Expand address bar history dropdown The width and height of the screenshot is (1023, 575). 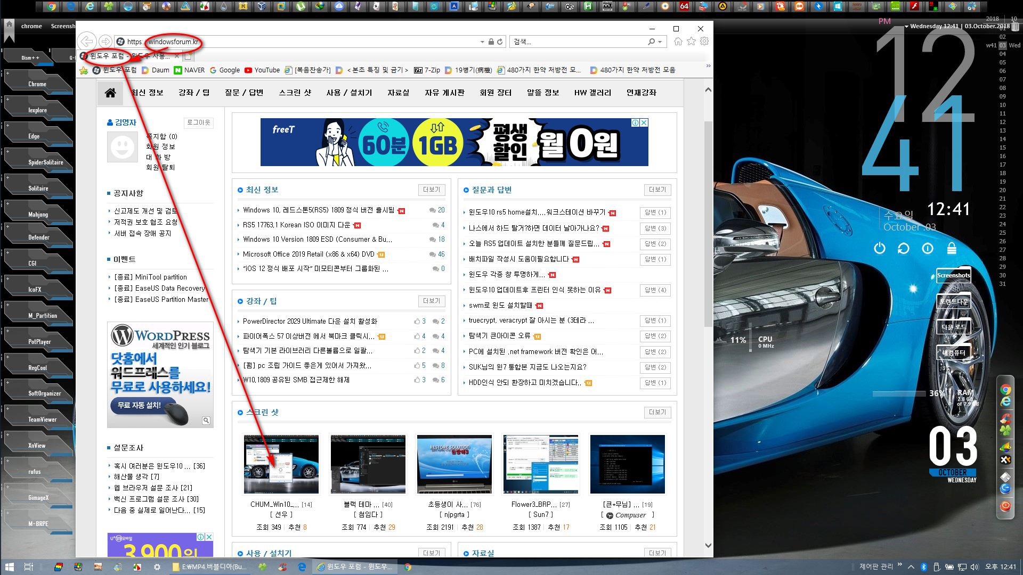tap(482, 42)
